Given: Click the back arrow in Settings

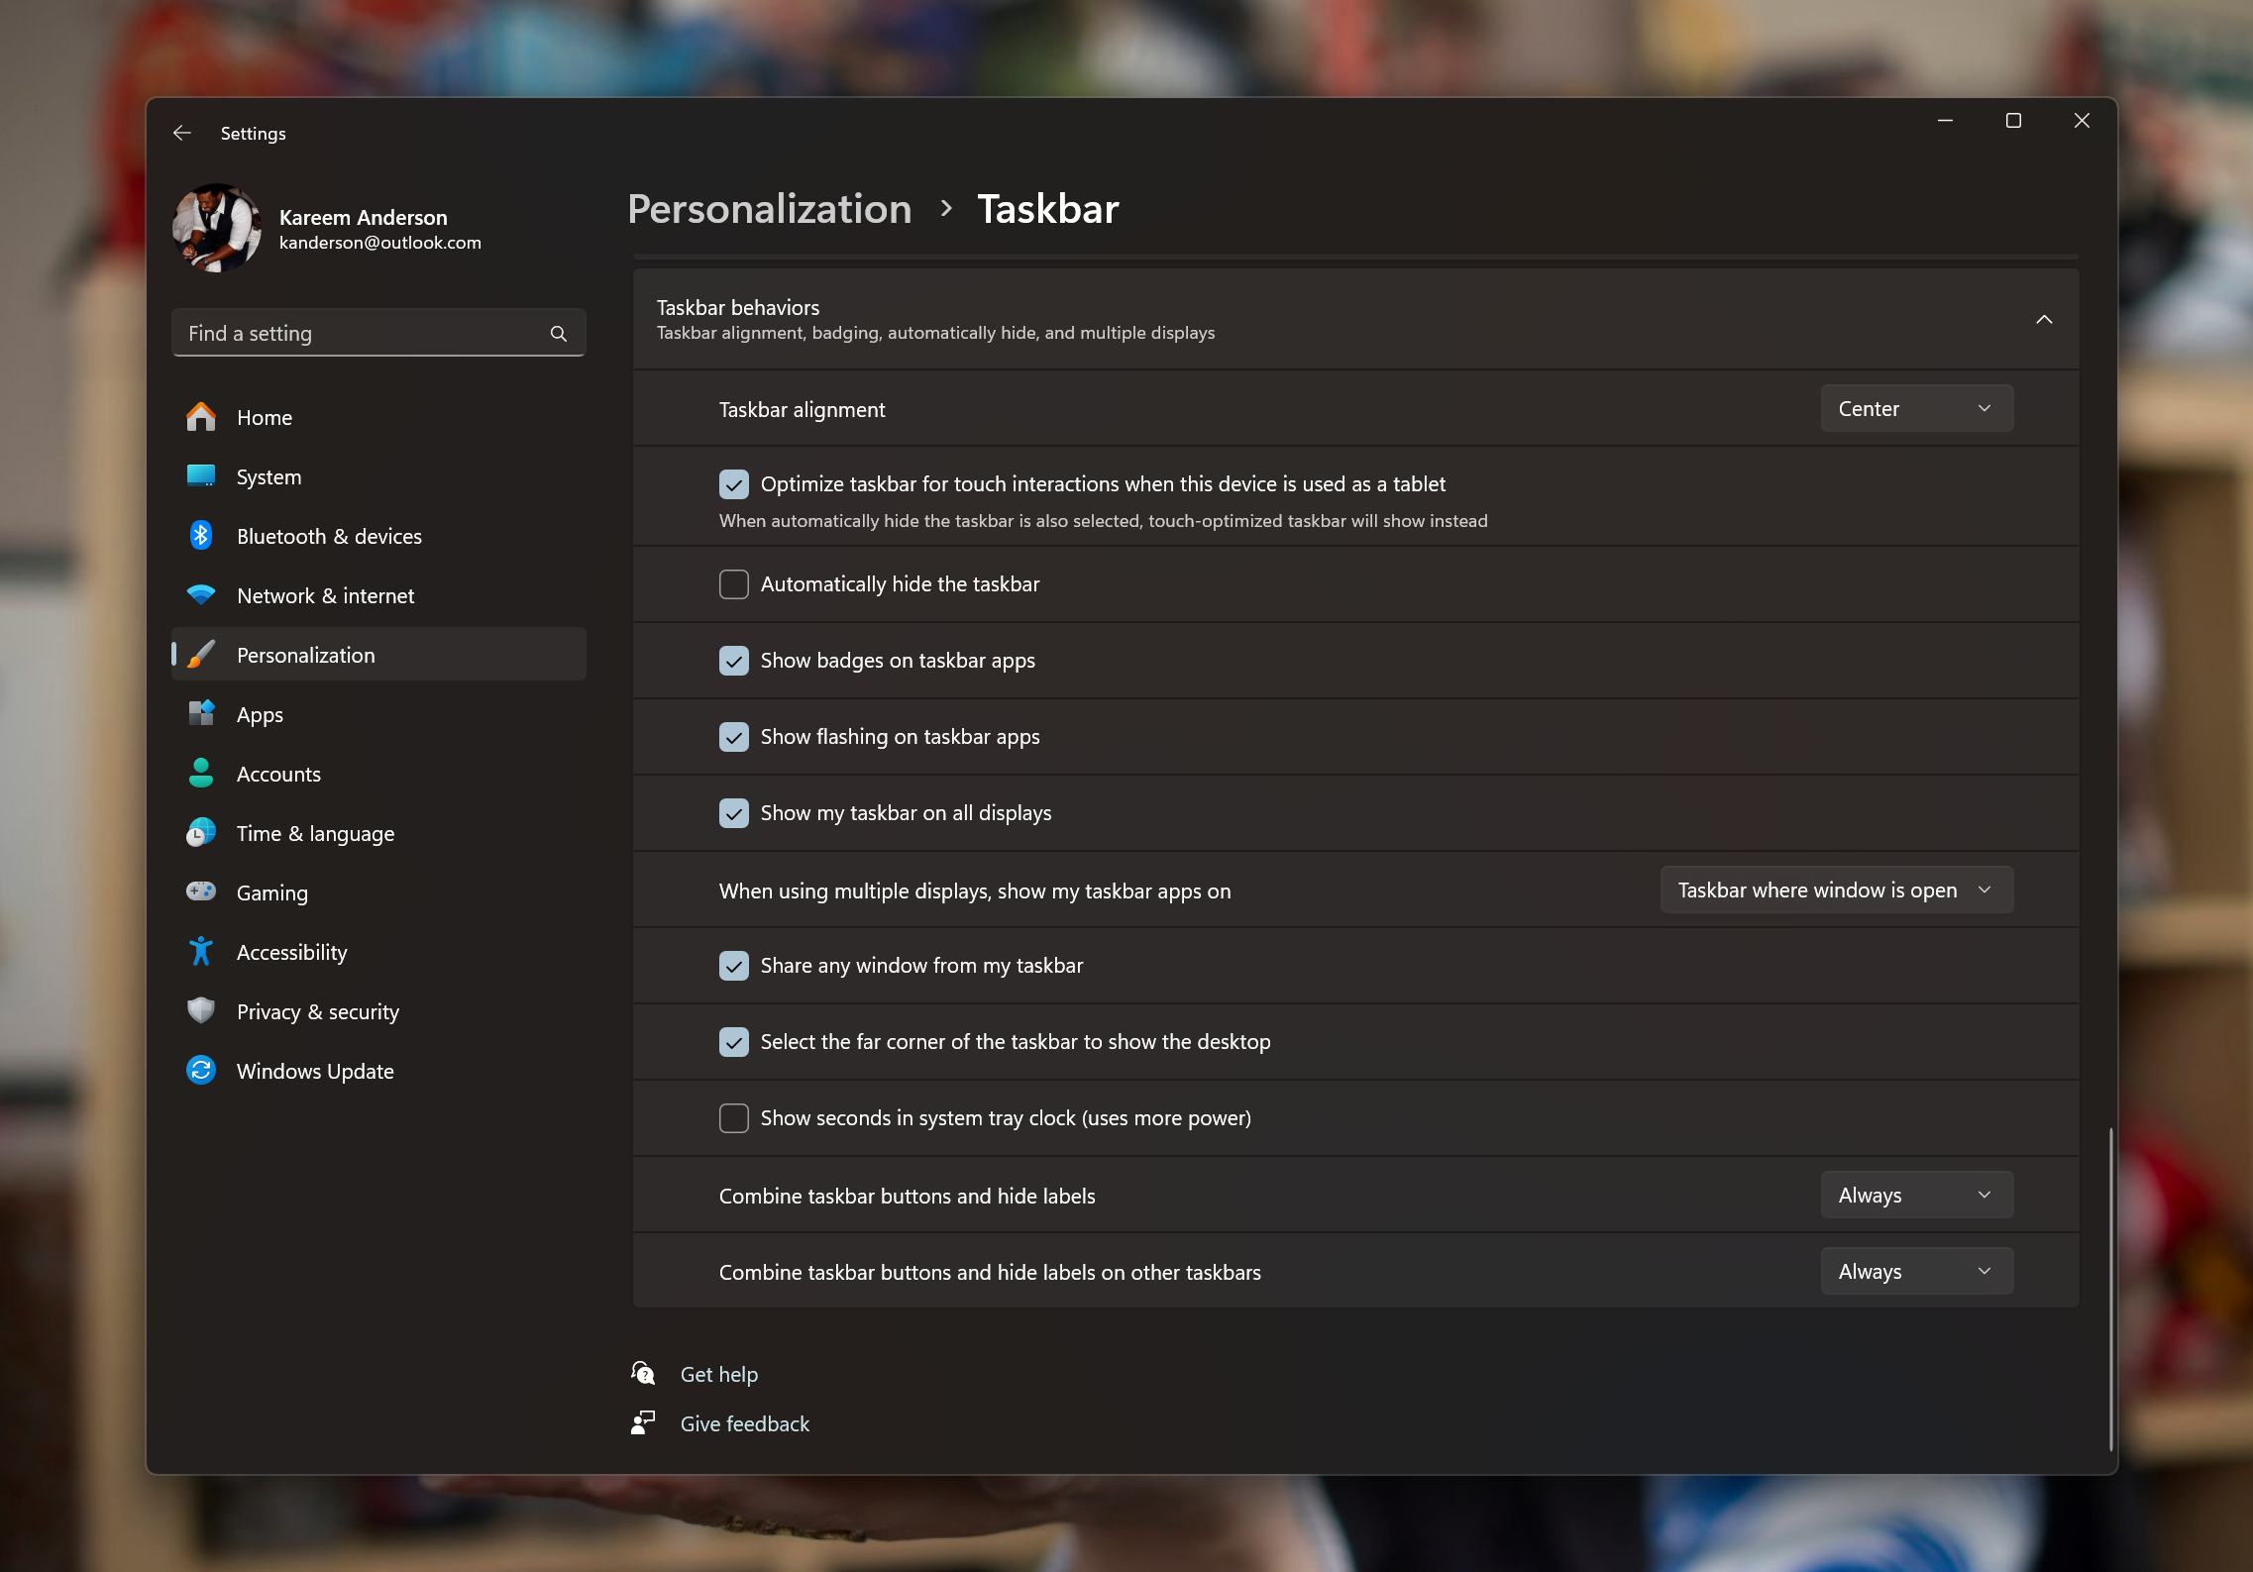Looking at the screenshot, I should pyautogui.click(x=182, y=133).
